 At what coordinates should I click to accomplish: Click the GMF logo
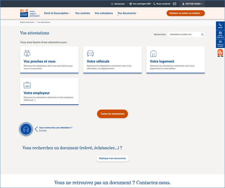point(24,13)
